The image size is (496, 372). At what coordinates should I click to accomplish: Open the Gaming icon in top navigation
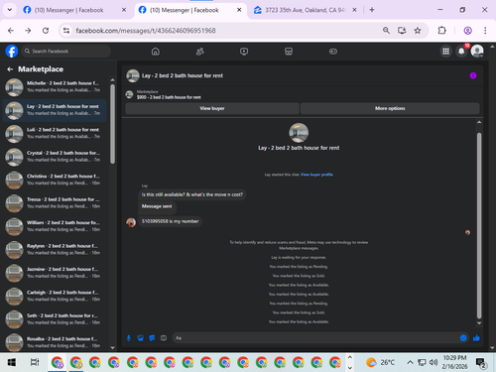(333, 52)
